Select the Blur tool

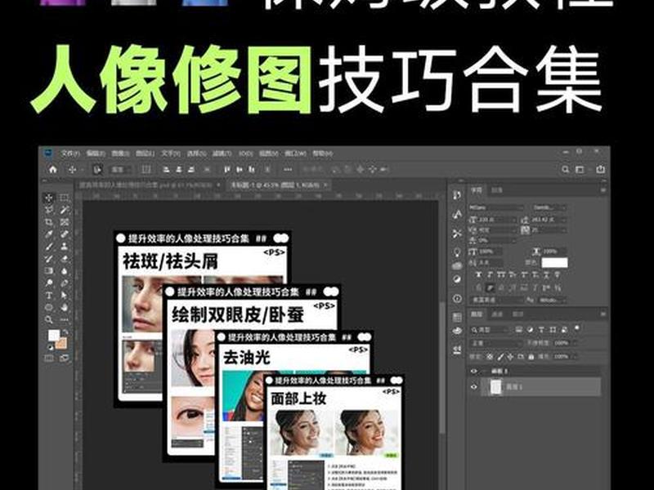[65, 271]
